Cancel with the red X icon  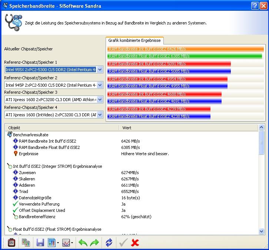coord(135,243)
